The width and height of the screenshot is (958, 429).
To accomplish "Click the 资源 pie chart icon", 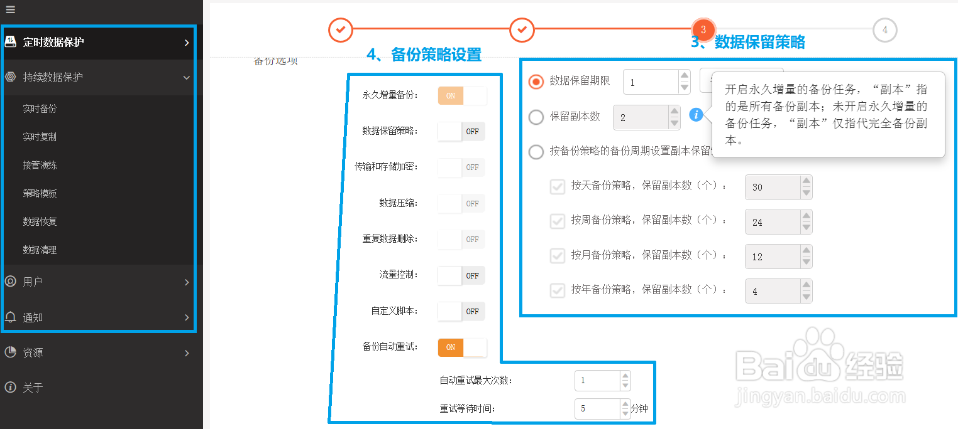I will 10,352.
